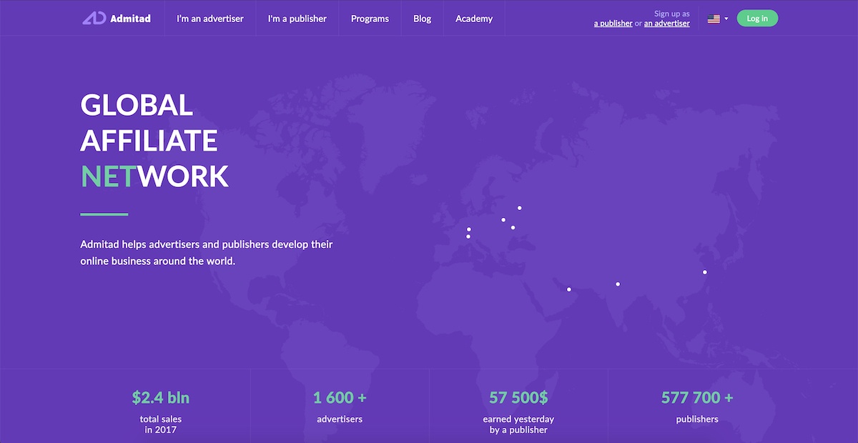The height and width of the screenshot is (443, 858).
Task: Open the I'm a publisher menu
Action: (x=297, y=19)
